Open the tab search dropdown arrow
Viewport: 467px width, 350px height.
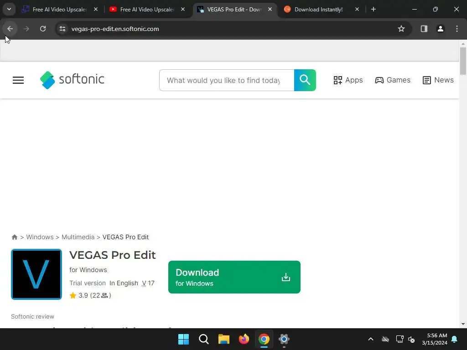9,9
